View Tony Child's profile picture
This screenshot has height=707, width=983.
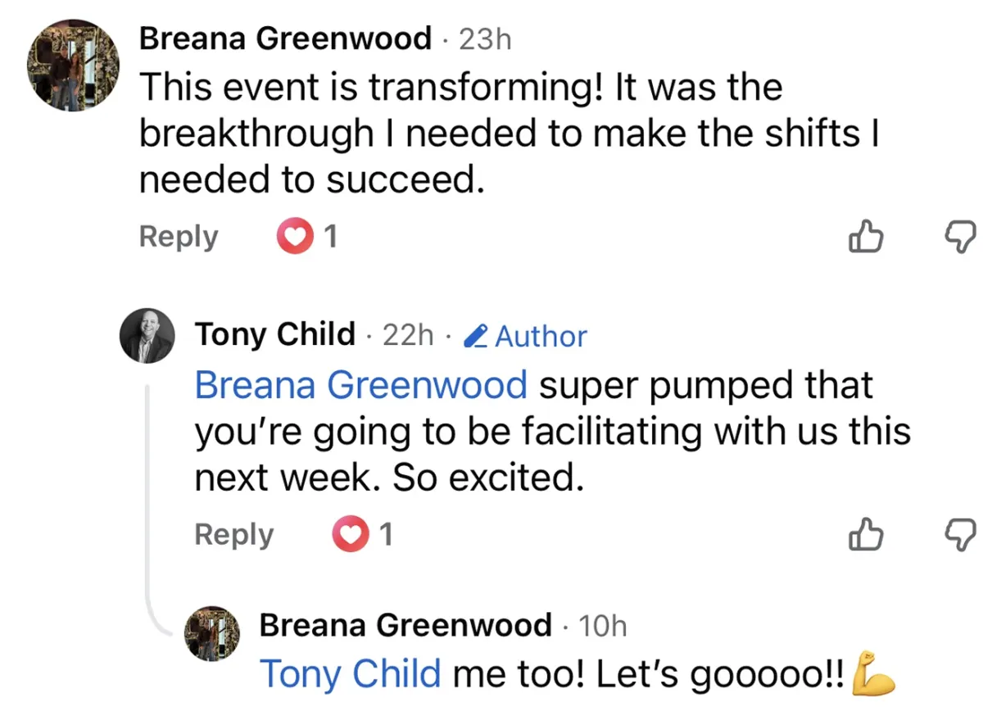pyautogui.click(x=147, y=336)
